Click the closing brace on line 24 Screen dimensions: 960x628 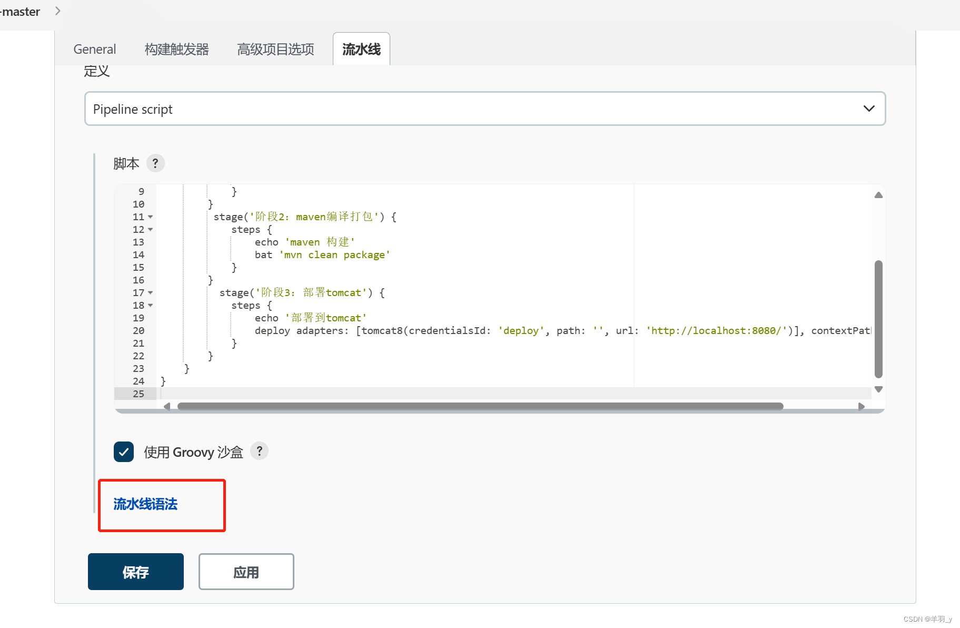pyautogui.click(x=163, y=381)
